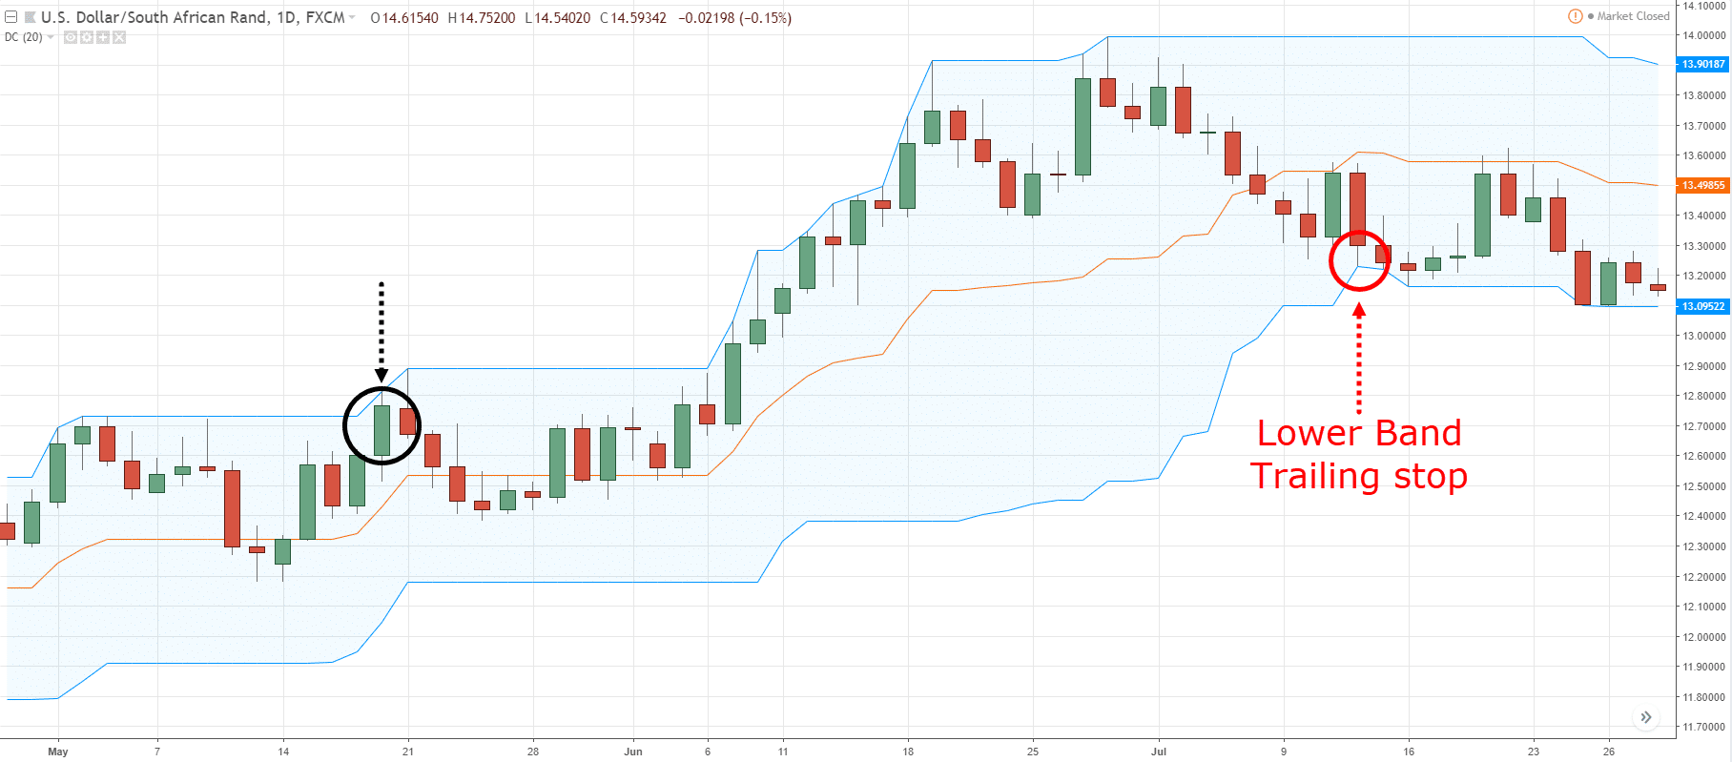Click the orange 13.49855 middle band price label

coord(1703,185)
